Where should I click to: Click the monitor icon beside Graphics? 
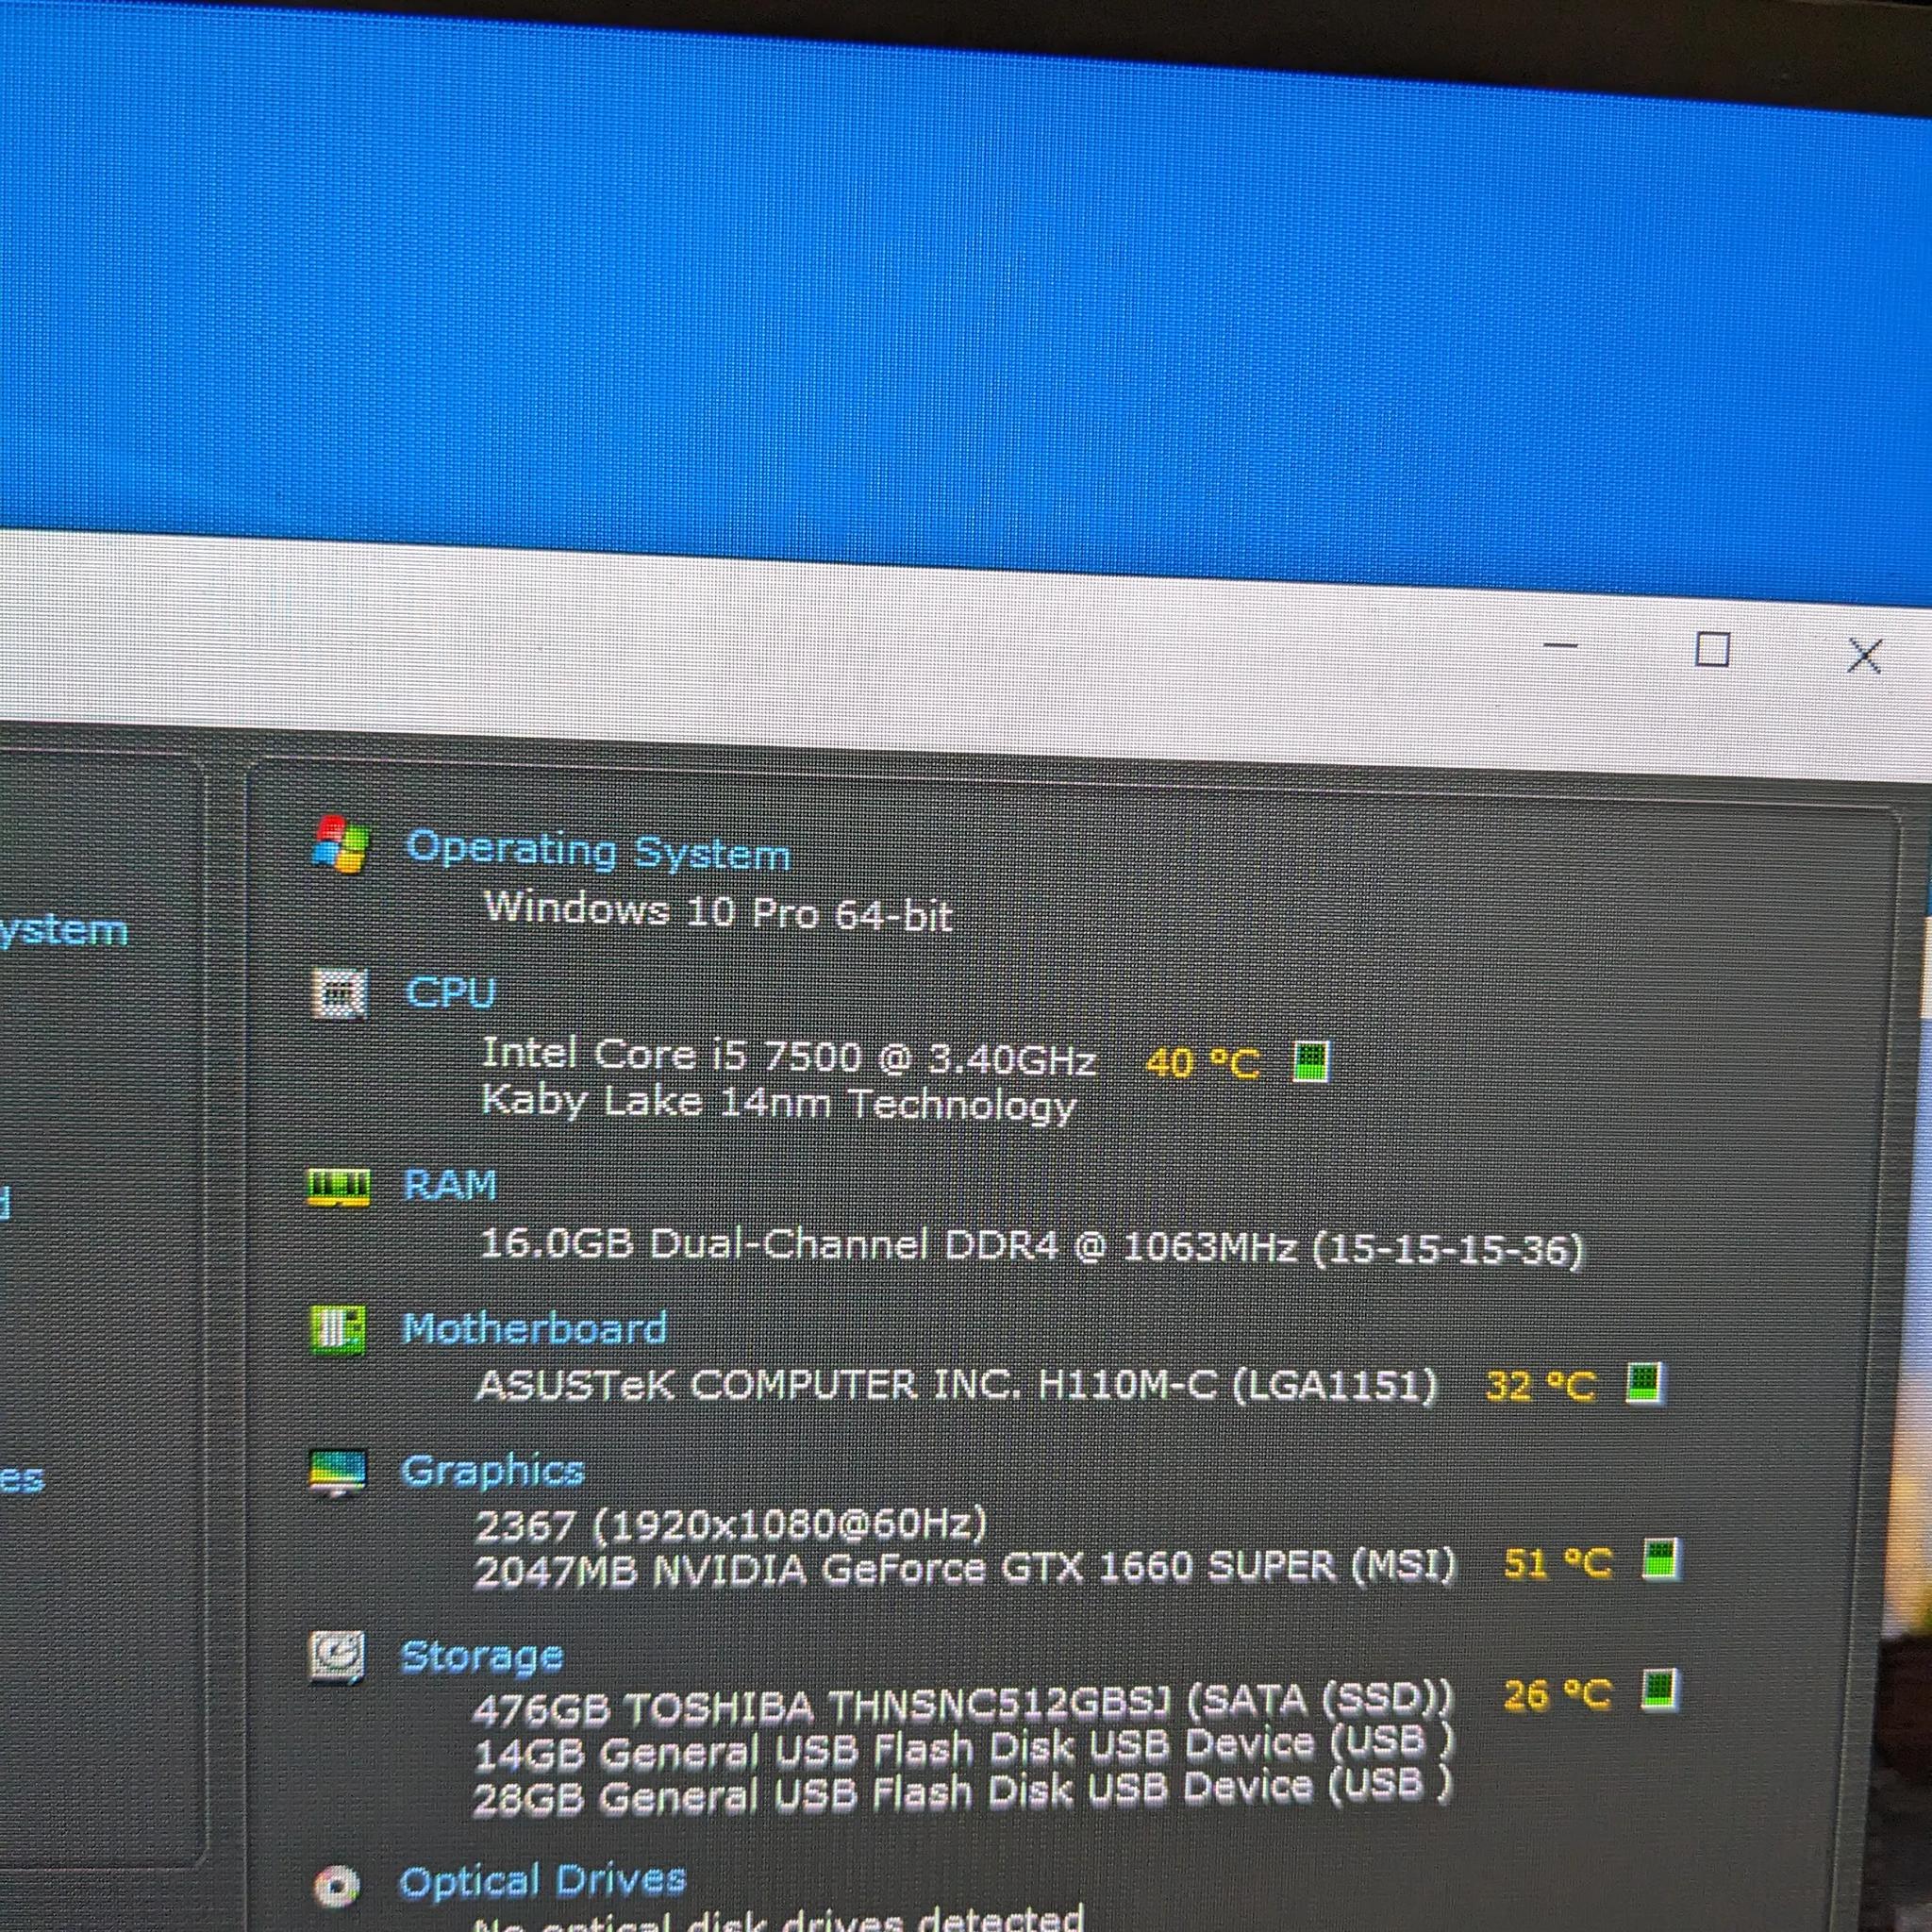pos(338,1473)
